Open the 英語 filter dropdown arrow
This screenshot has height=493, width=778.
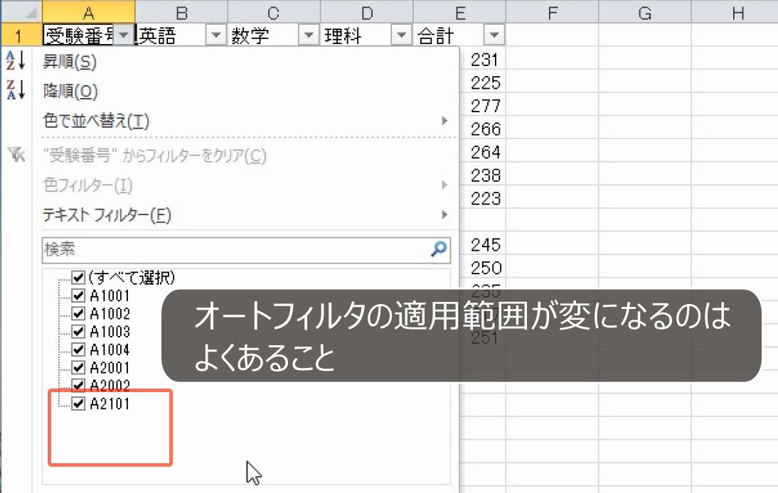[x=216, y=36]
